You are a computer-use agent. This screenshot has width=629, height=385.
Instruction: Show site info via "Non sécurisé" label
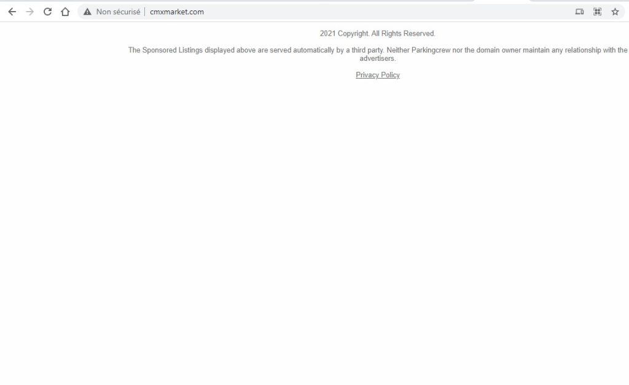tap(118, 12)
